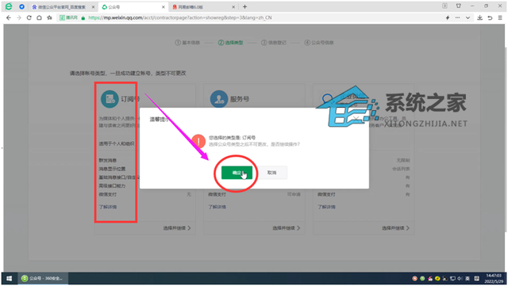Click the 公众号 - 360安全 taskbar item
The image size is (508, 286).
[x=43, y=279]
